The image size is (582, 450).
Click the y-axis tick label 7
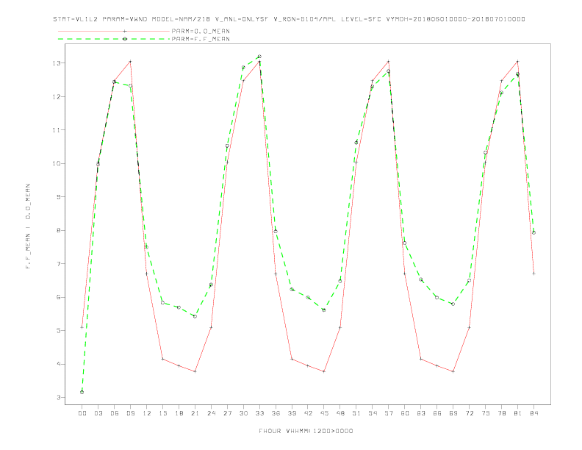(x=58, y=264)
